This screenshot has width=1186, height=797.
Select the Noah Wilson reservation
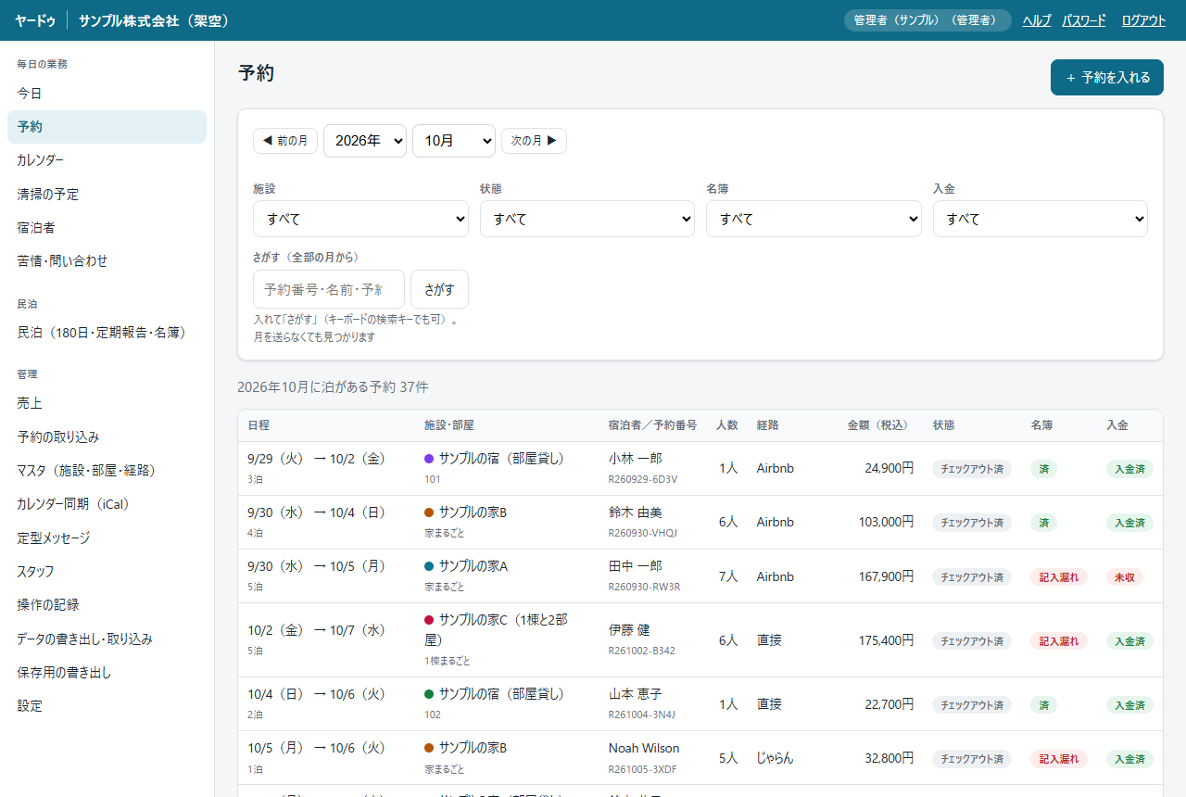[x=700, y=757]
